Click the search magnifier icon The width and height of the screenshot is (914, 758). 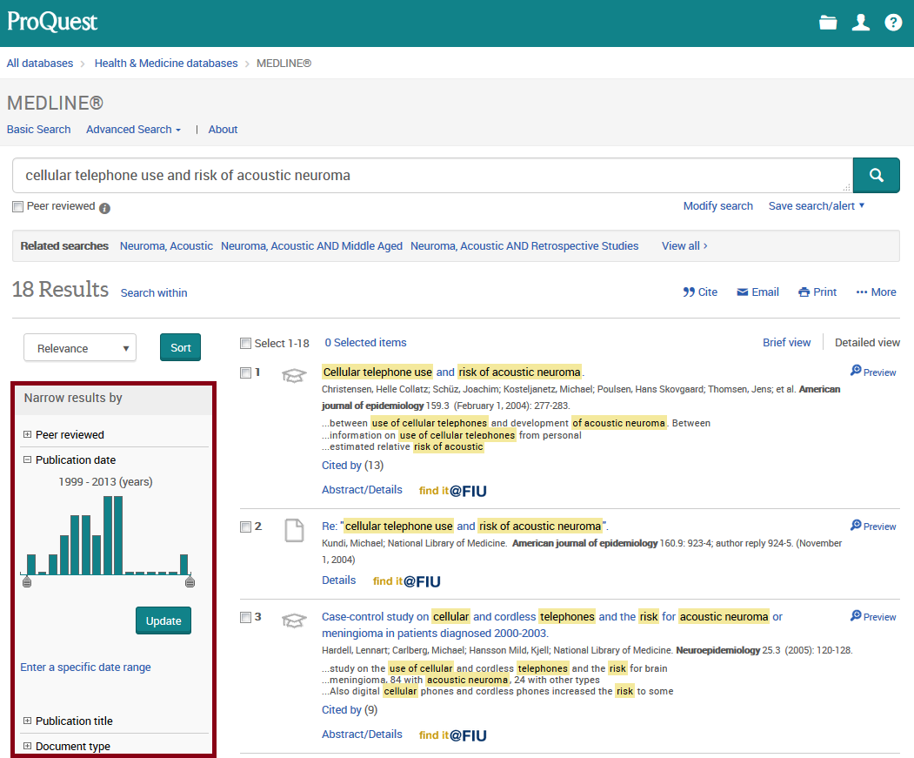point(876,175)
